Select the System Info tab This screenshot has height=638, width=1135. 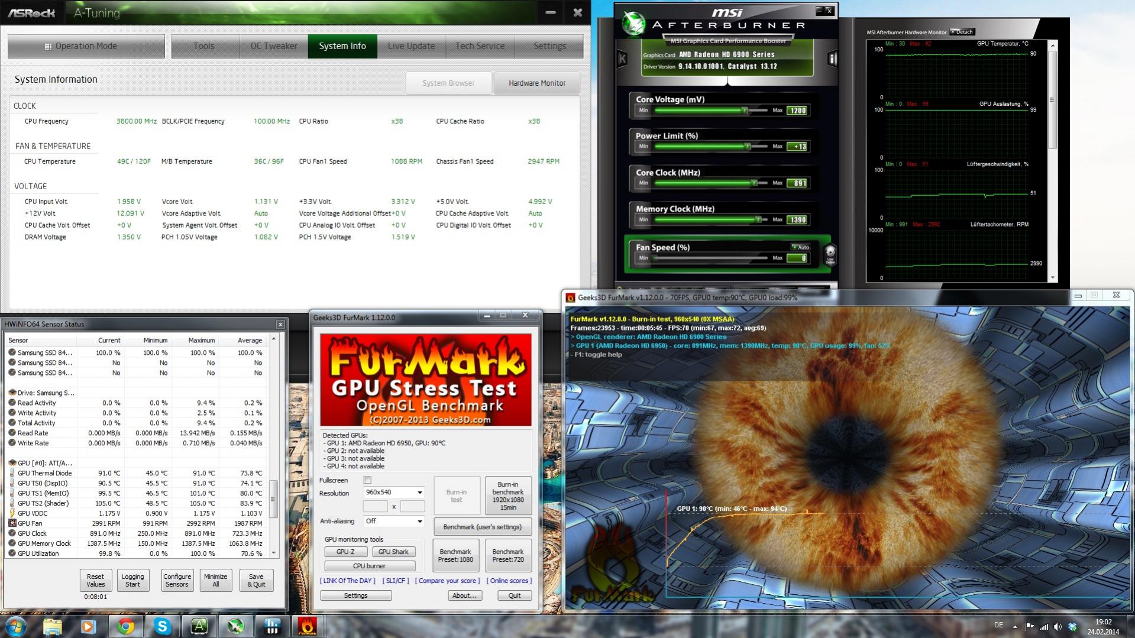tap(342, 46)
